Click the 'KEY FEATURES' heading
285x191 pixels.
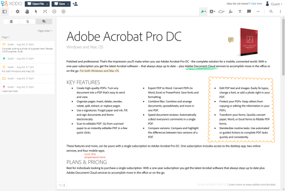click(x=83, y=82)
